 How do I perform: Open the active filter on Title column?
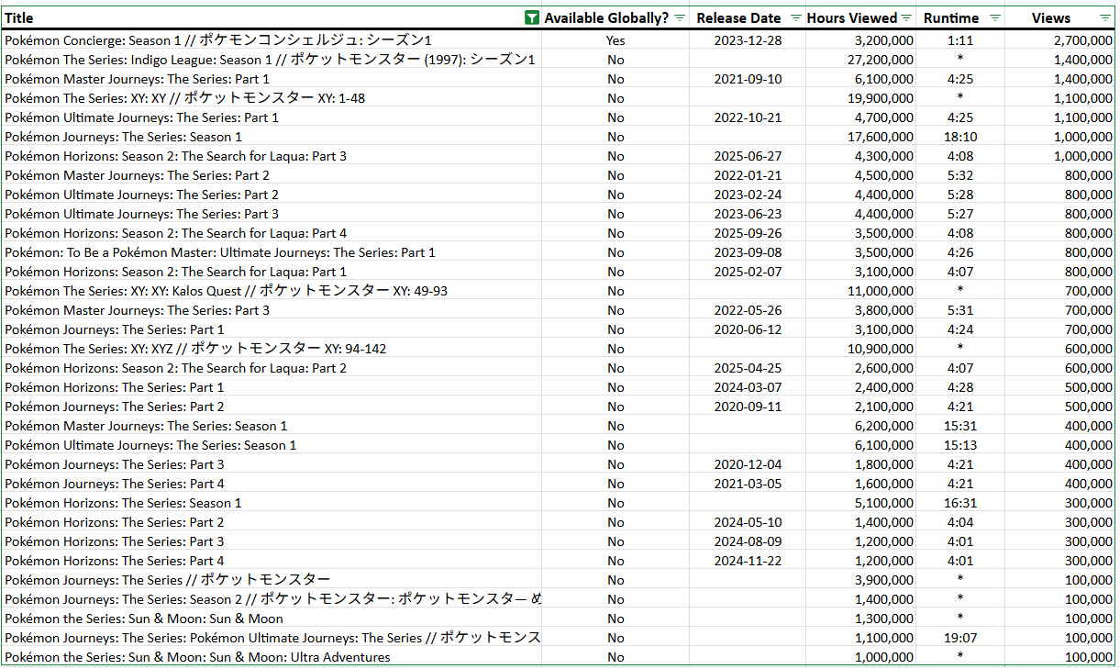(531, 18)
